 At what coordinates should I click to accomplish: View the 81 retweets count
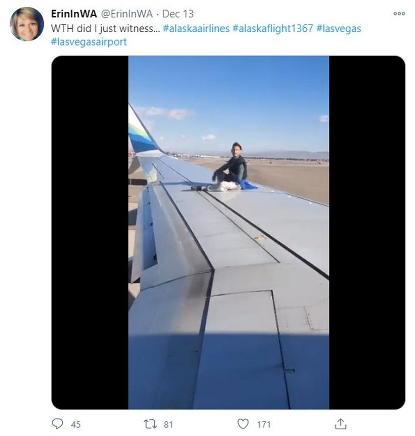(168, 424)
